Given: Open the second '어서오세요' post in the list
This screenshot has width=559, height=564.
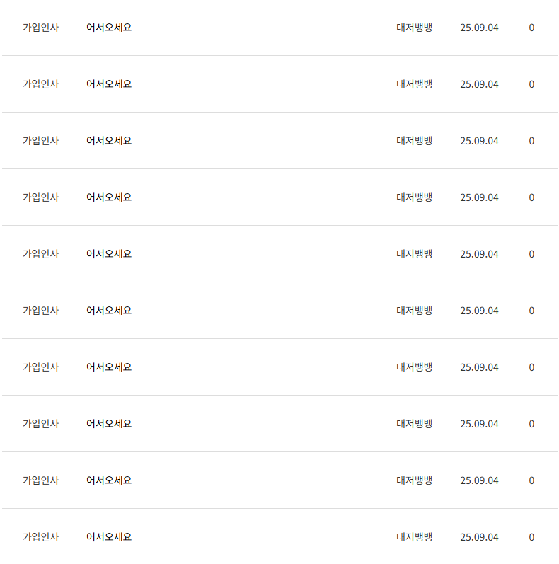Looking at the screenshot, I should (109, 84).
